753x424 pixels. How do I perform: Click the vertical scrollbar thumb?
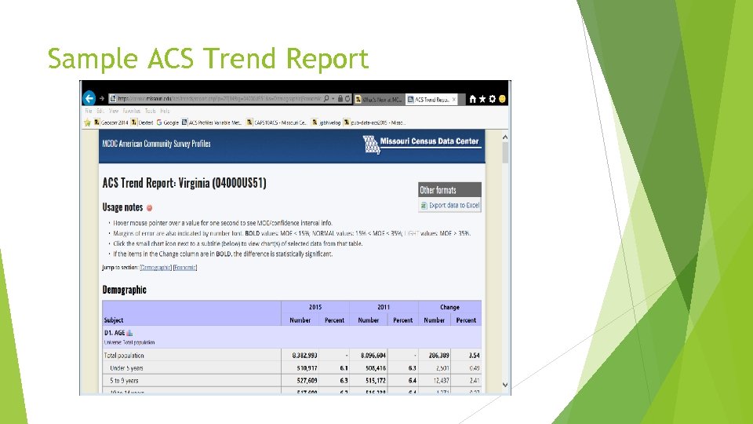point(504,152)
